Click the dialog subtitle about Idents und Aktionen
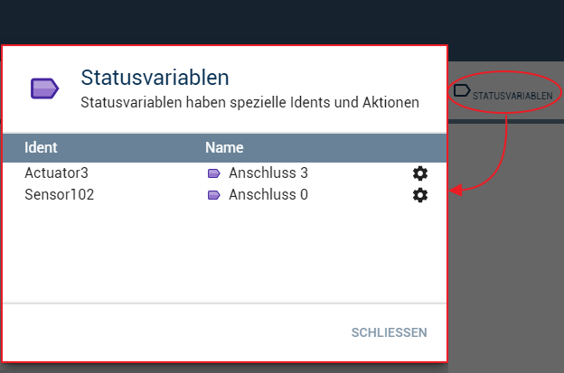Screen dimensions: 564x373 pos(249,103)
